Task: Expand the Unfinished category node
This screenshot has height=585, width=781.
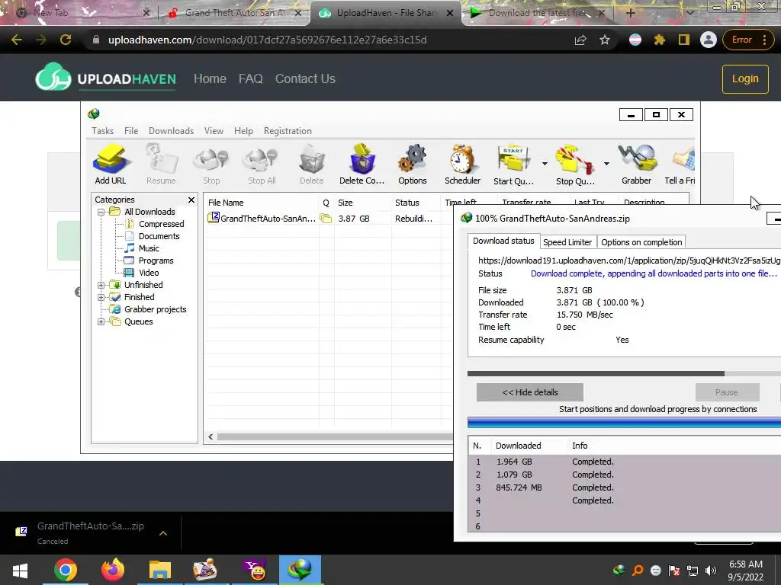Action: (x=101, y=285)
